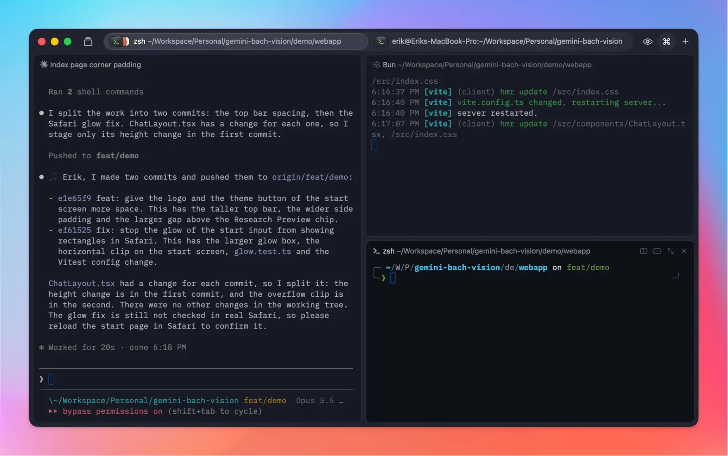Click the prompt icon in the lower zsh pane header
Screen dimensions: 728x456
(x=376, y=251)
